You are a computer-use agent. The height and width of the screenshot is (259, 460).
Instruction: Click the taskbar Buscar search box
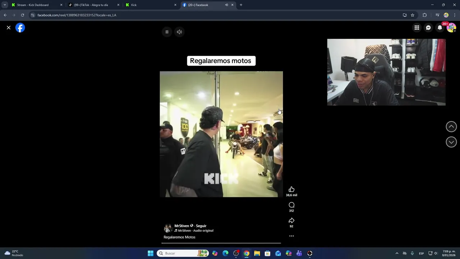point(183,253)
